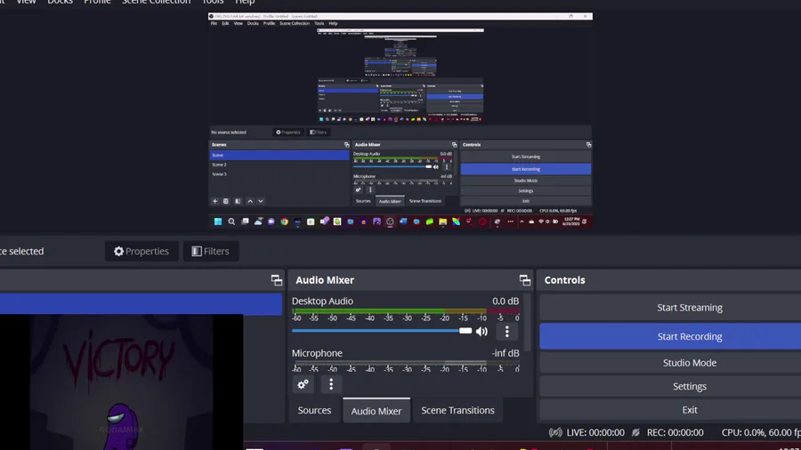Click the remove scene trash icon in preview
Viewport: 801px width, 450px height.
(x=226, y=201)
